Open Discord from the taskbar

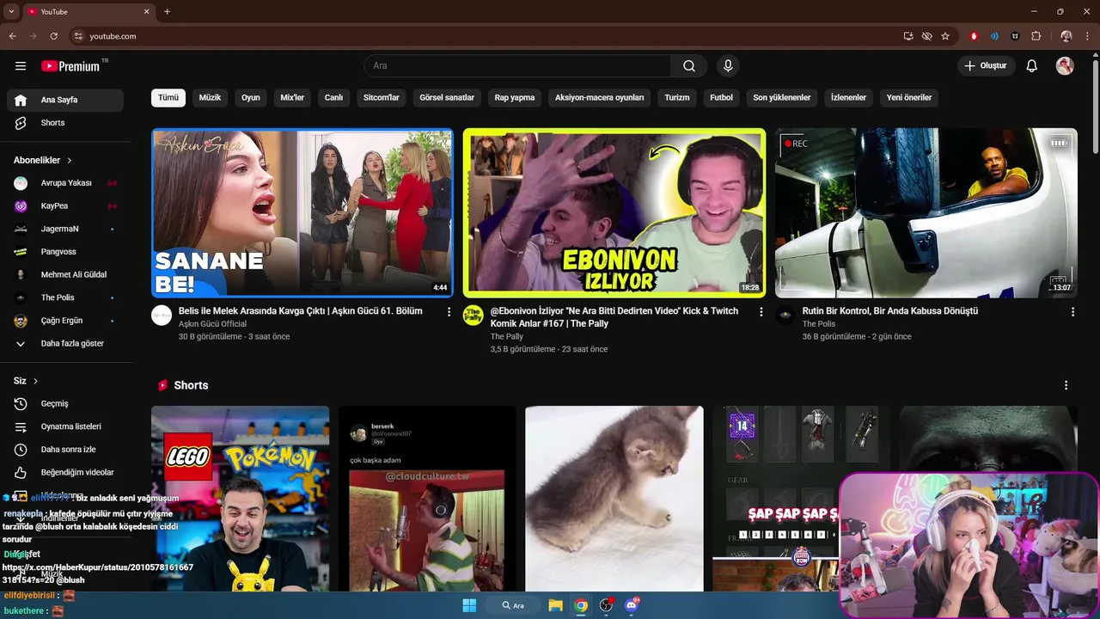pyautogui.click(x=632, y=605)
